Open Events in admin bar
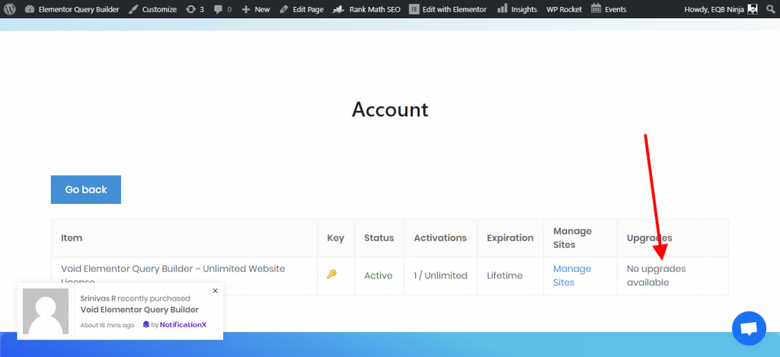 (x=609, y=9)
